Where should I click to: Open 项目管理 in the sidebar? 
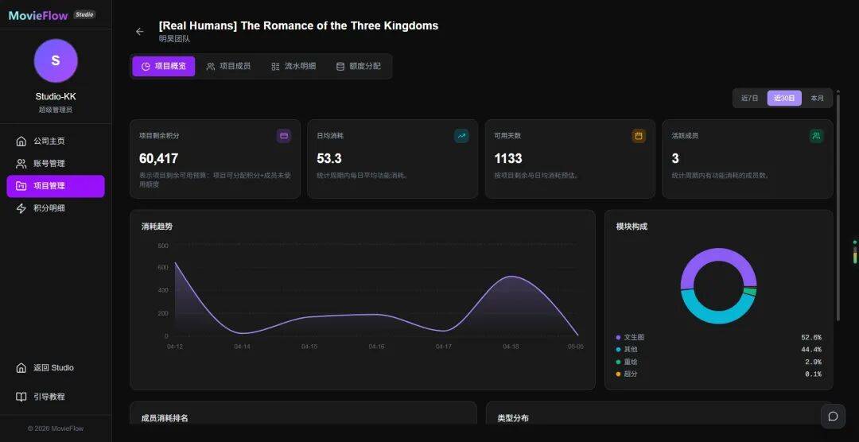pyautogui.click(x=56, y=186)
